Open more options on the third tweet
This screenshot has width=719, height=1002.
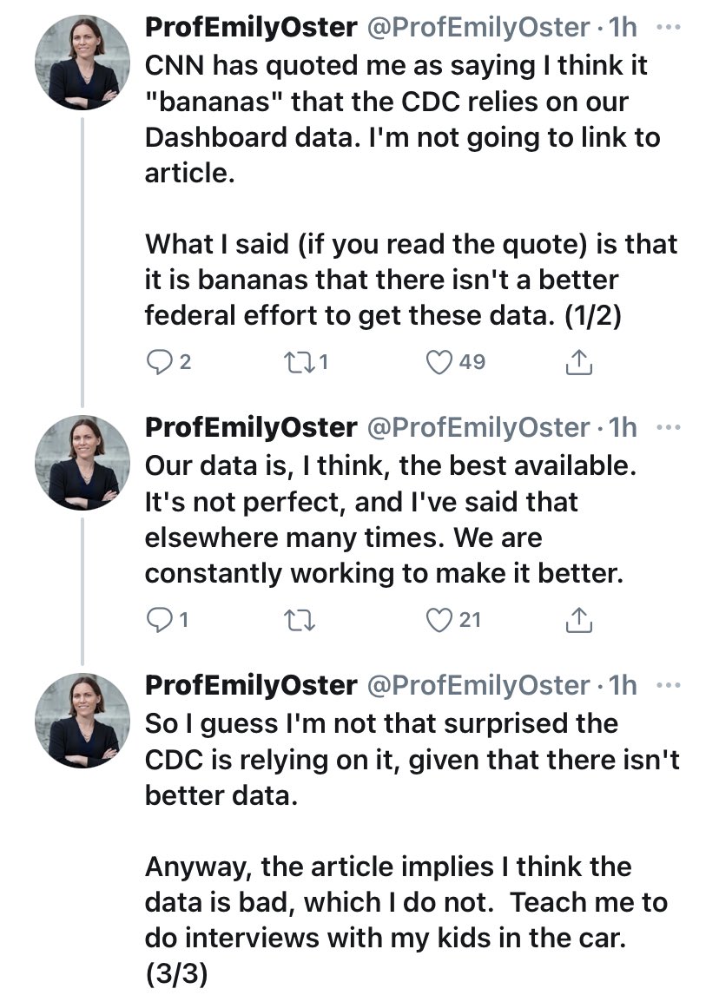coord(670,685)
